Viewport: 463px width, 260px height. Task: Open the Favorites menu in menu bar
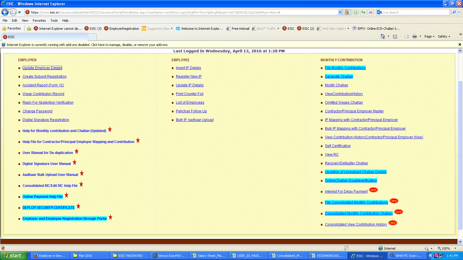(39, 21)
